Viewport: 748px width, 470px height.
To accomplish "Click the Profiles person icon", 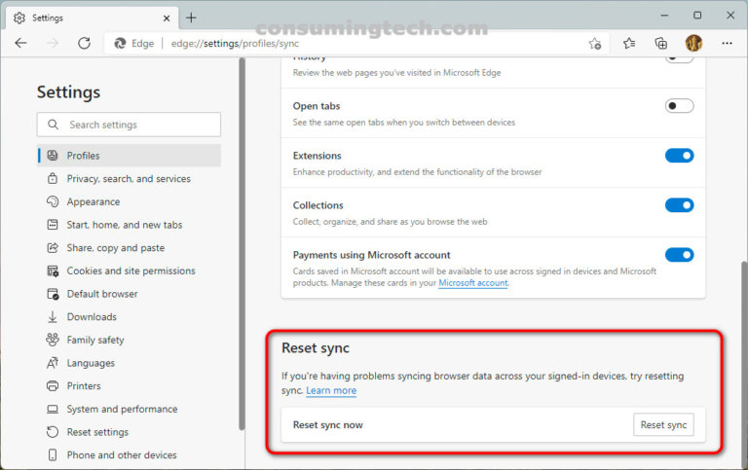I will click(x=53, y=156).
